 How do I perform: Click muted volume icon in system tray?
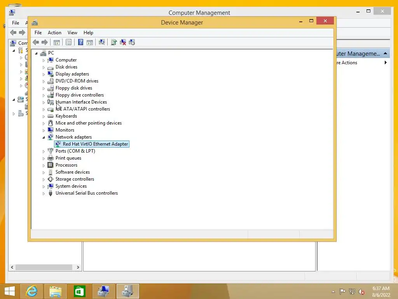361,292
